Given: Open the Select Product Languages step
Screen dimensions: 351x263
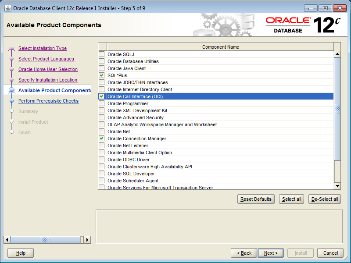Looking at the screenshot, I should [47, 59].
